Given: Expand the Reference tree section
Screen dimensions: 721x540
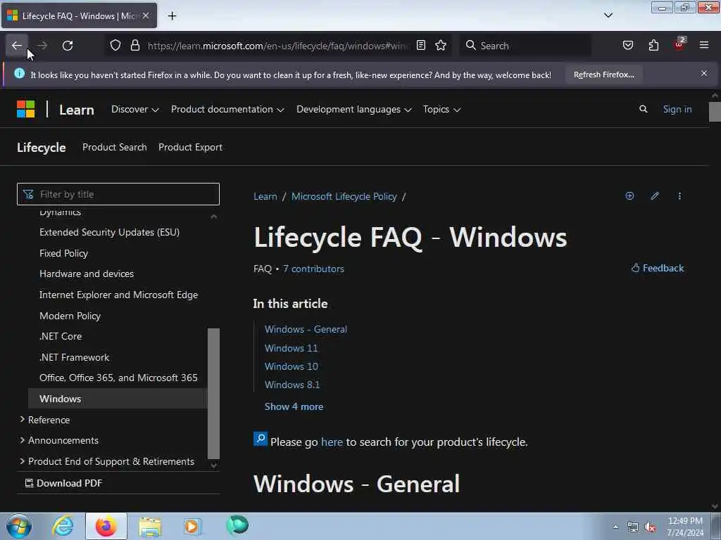Looking at the screenshot, I should pyautogui.click(x=44, y=420).
